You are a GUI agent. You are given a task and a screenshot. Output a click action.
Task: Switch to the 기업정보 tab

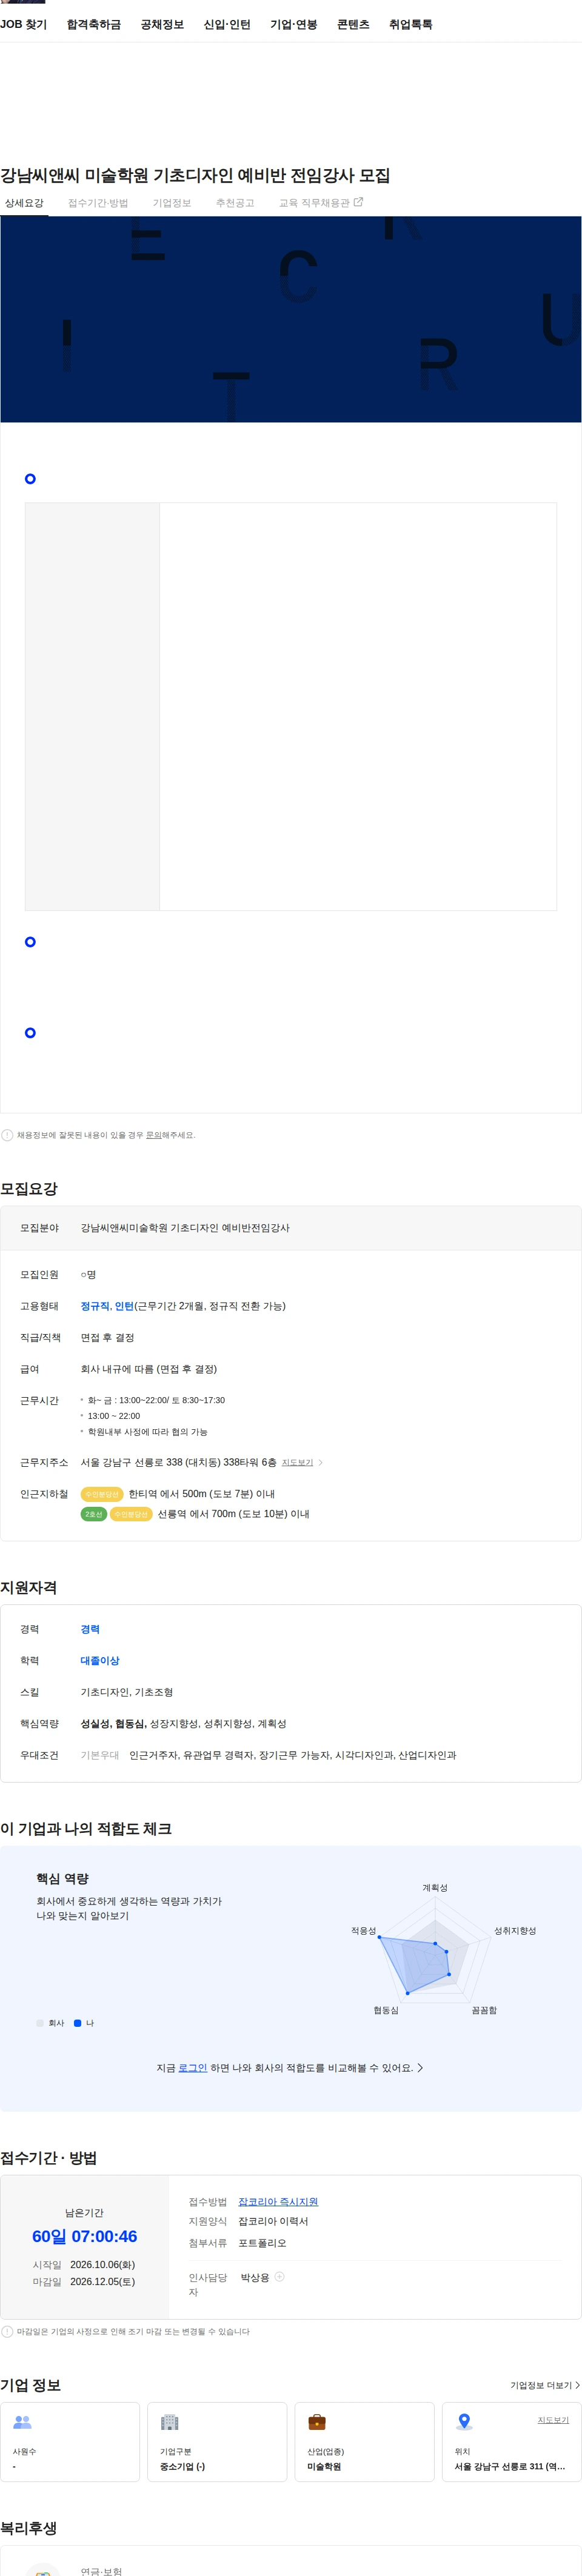click(x=172, y=203)
